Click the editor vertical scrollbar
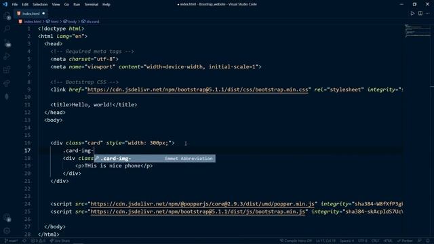434x244 pixels. point(432,130)
